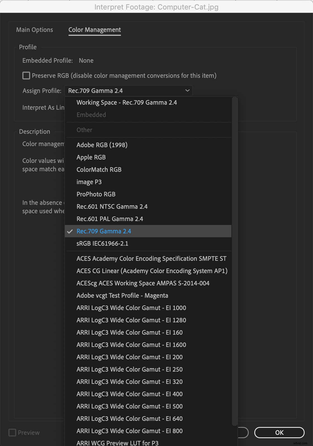
Task: Select Adobe RGB (1998) profile
Action: (x=148, y=145)
